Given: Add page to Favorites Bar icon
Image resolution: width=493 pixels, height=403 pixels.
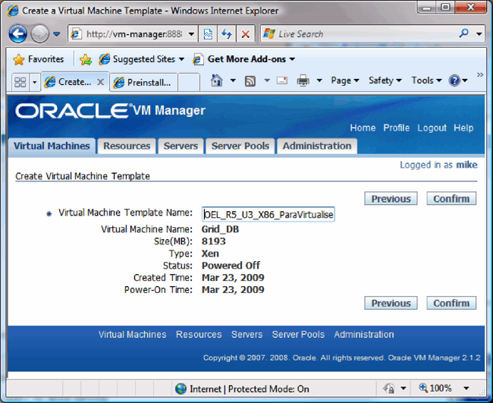Looking at the screenshot, I should [86, 59].
